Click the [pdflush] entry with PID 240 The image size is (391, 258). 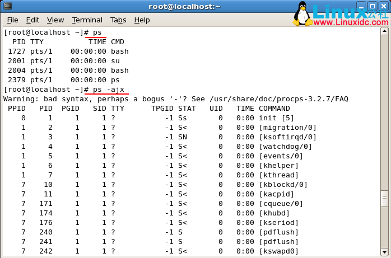[x=279, y=232]
